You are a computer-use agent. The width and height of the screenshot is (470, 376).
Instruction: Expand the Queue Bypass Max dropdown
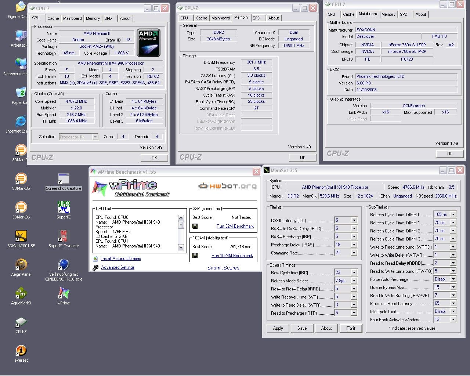click(x=453, y=287)
